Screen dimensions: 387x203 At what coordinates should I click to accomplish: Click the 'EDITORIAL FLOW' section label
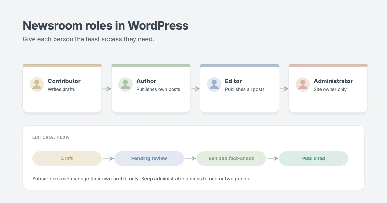click(51, 137)
